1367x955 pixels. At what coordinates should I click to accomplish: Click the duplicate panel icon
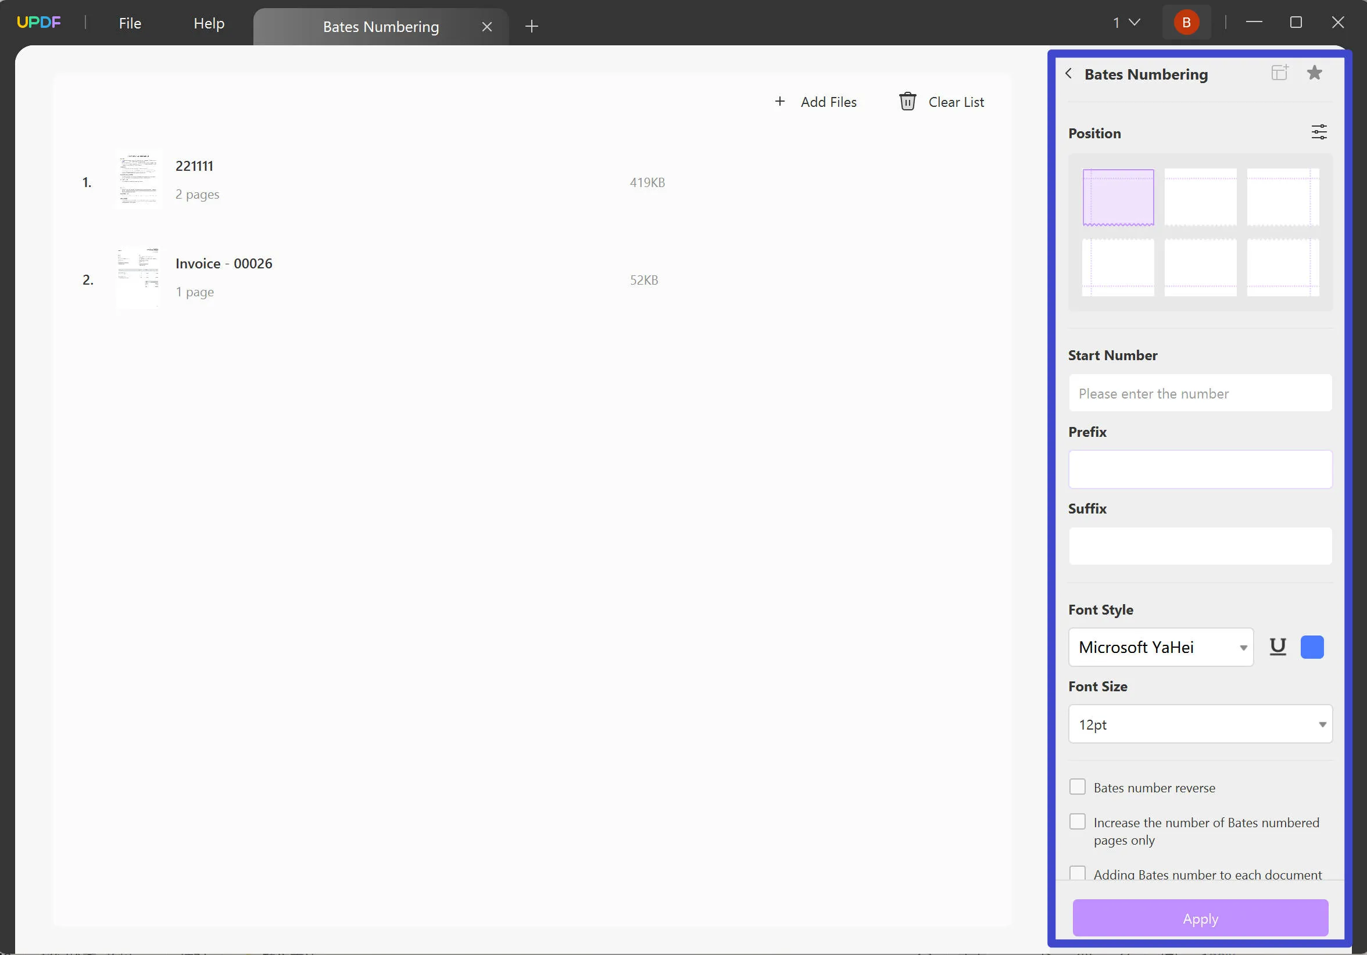pos(1280,73)
